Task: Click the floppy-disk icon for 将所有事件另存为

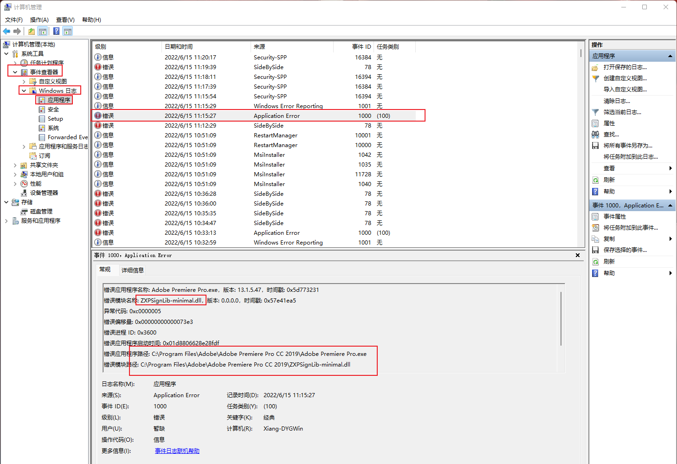Action: click(595, 146)
